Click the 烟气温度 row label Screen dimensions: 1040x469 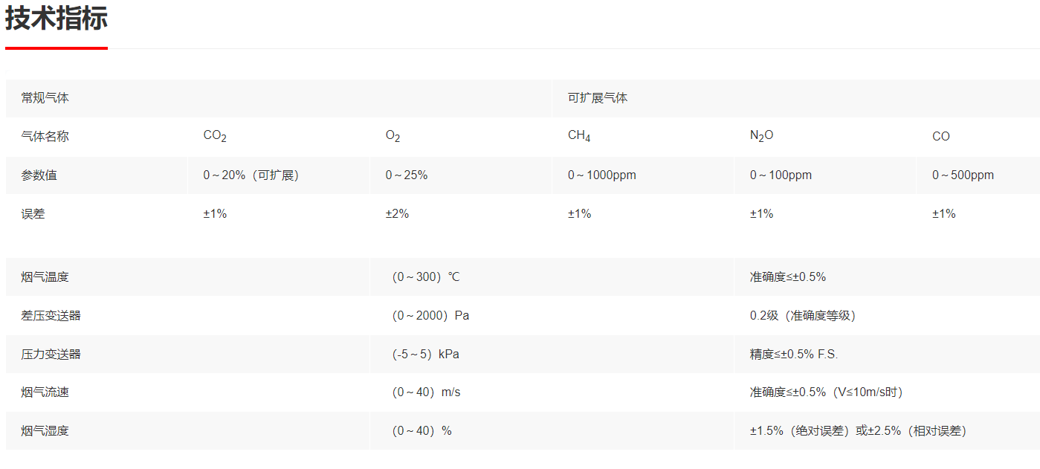(45, 277)
